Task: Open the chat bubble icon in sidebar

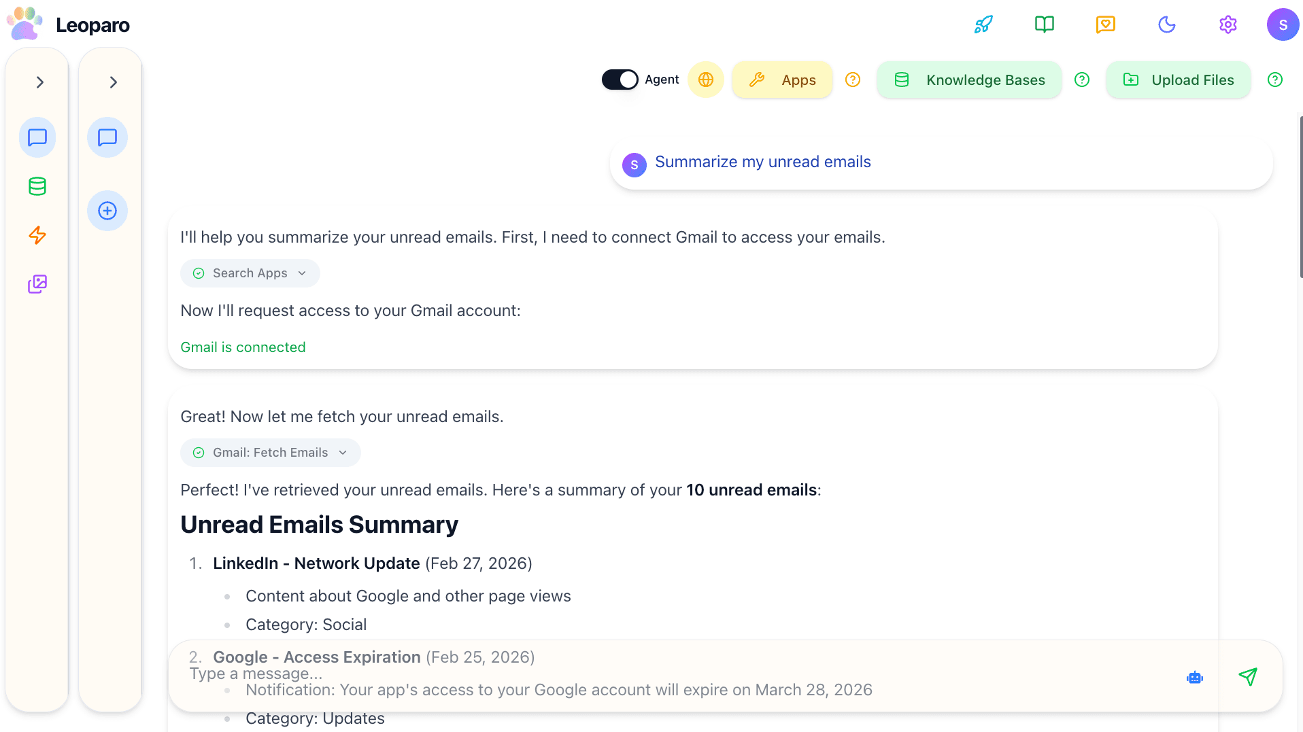Action: [37, 137]
